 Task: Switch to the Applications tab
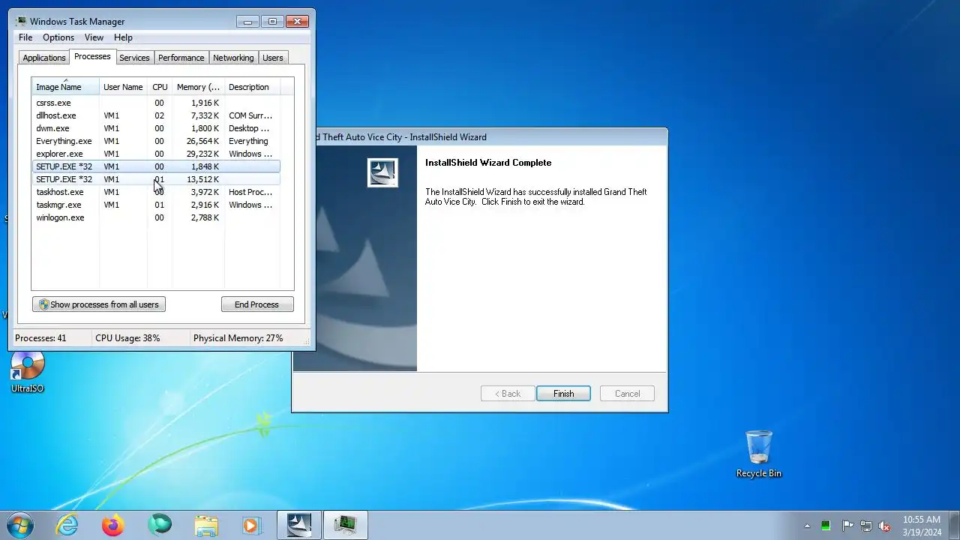pyautogui.click(x=44, y=58)
